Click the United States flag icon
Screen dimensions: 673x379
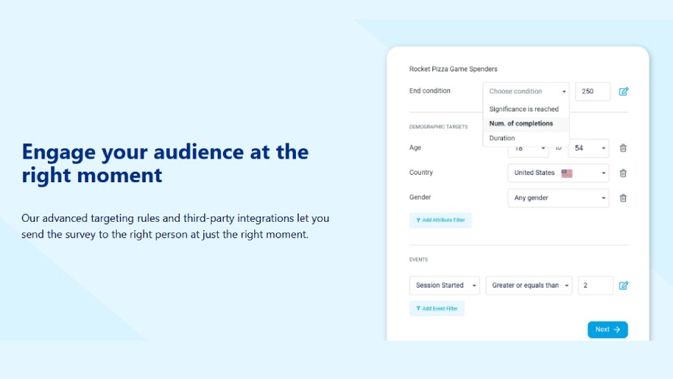pyautogui.click(x=567, y=173)
